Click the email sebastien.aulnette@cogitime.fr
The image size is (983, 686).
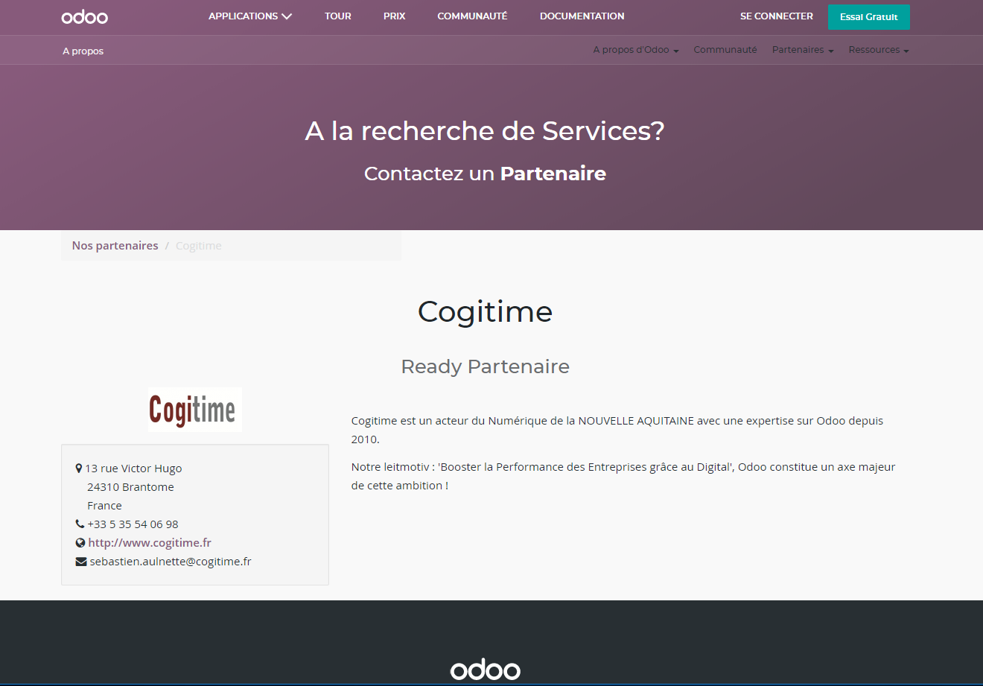tap(171, 562)
